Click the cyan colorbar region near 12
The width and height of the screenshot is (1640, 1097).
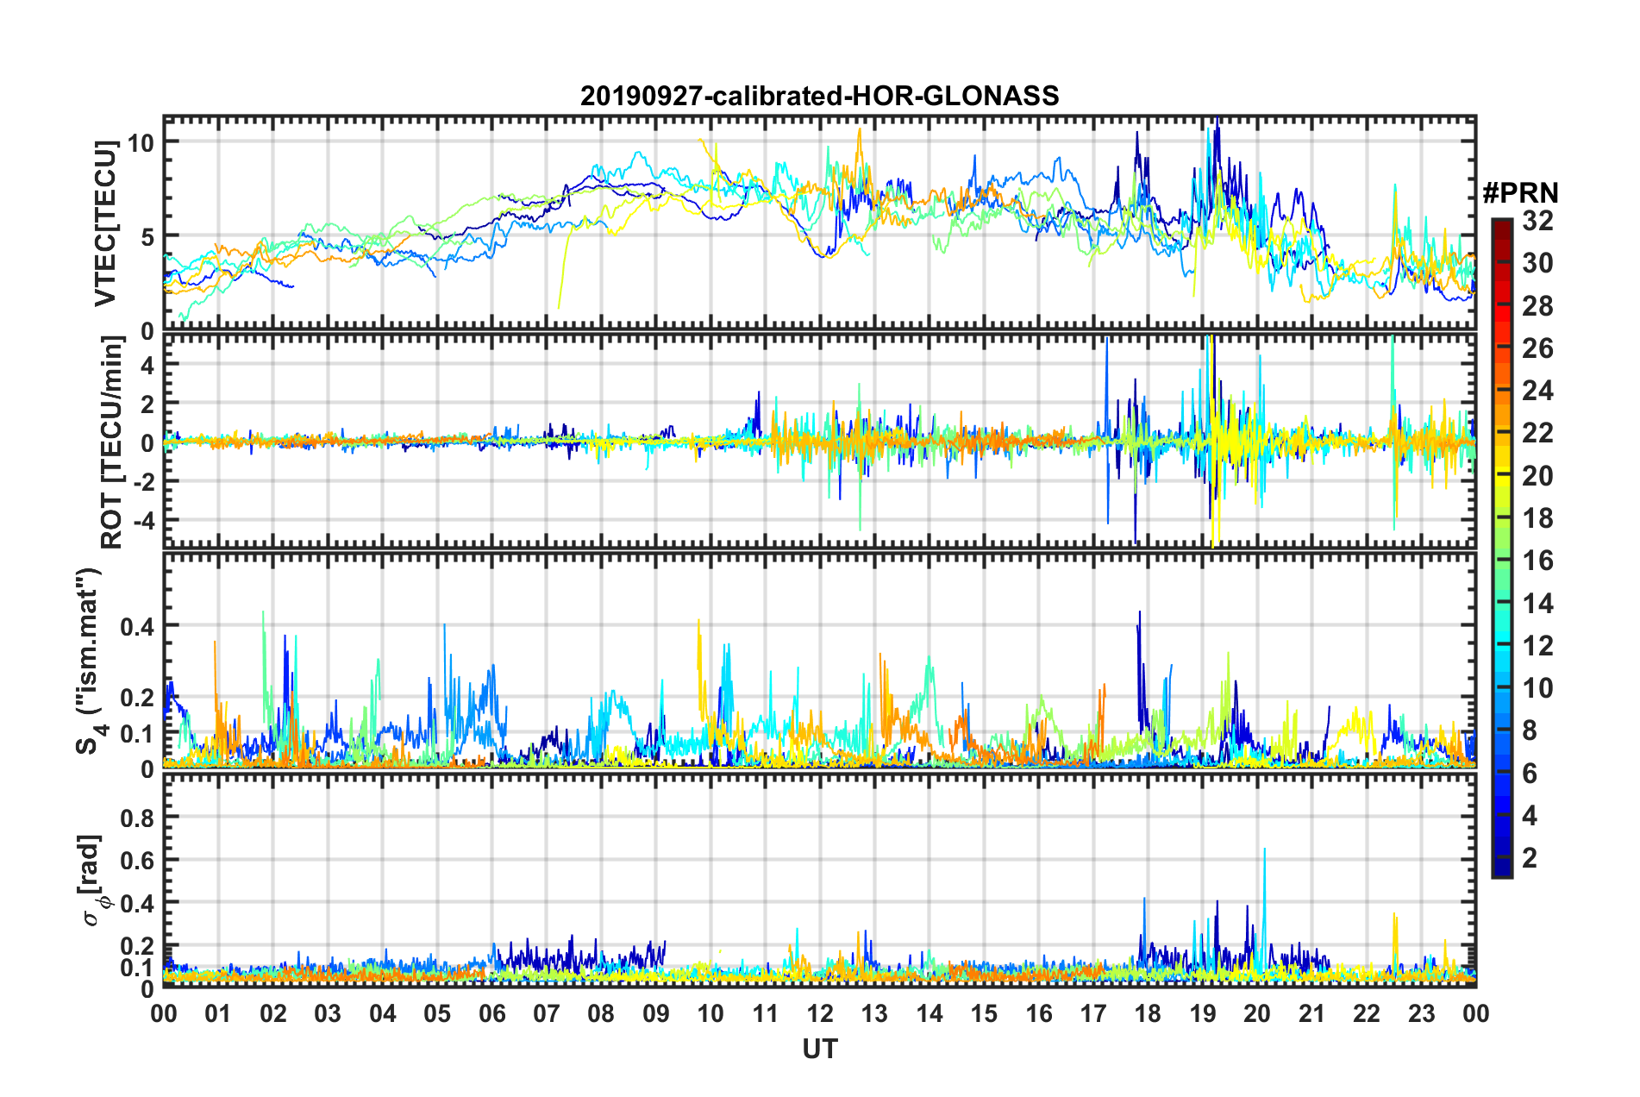tap(1501, 645)
